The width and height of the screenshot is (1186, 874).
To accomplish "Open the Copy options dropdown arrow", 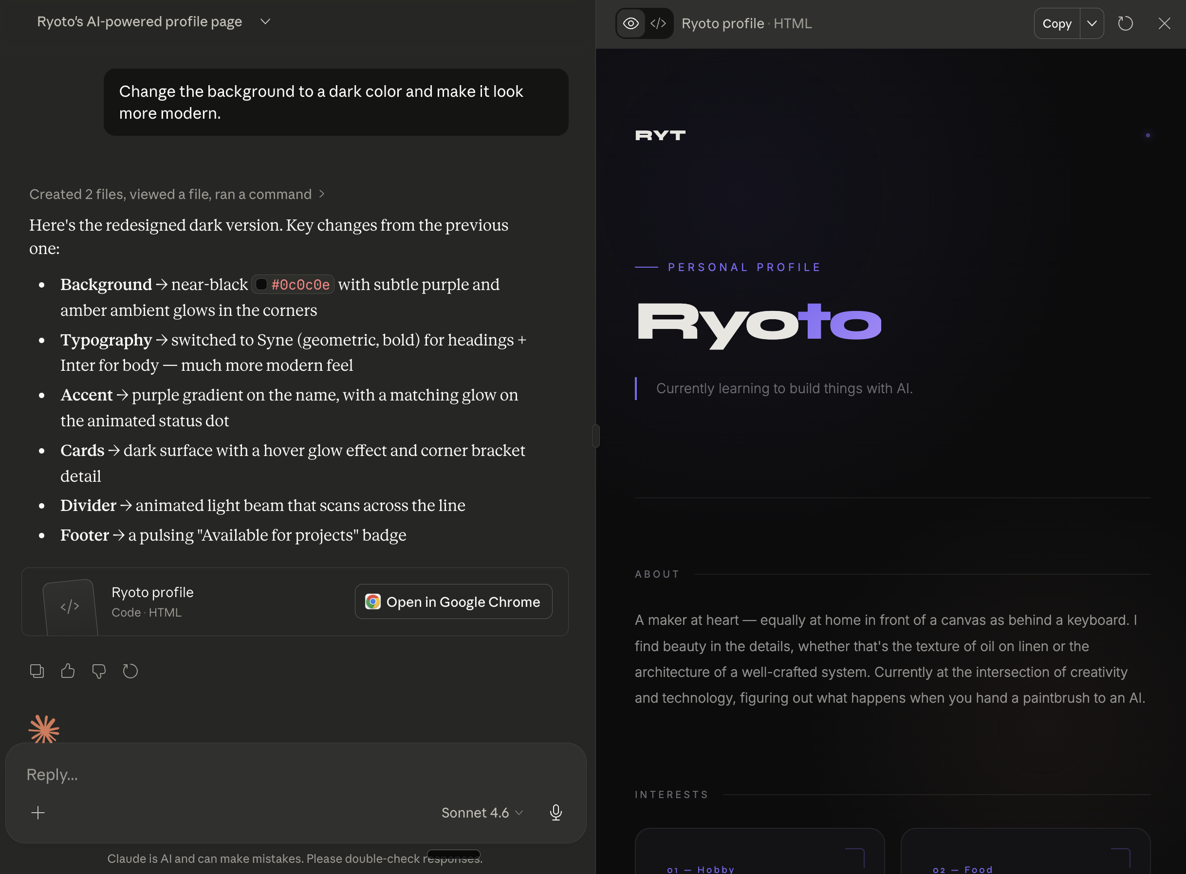I will click(x=1092, y=23).
